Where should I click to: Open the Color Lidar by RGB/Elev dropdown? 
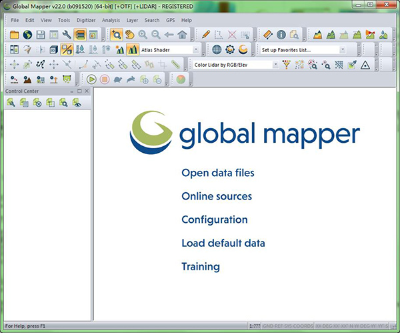pos(275,65)
